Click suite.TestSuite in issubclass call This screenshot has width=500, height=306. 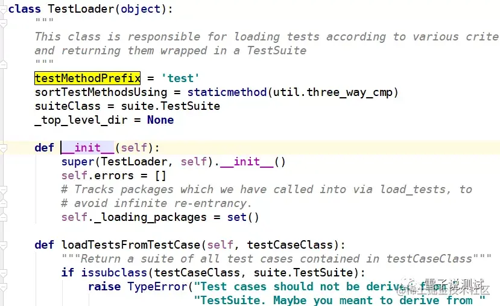[x=303, y=273]
